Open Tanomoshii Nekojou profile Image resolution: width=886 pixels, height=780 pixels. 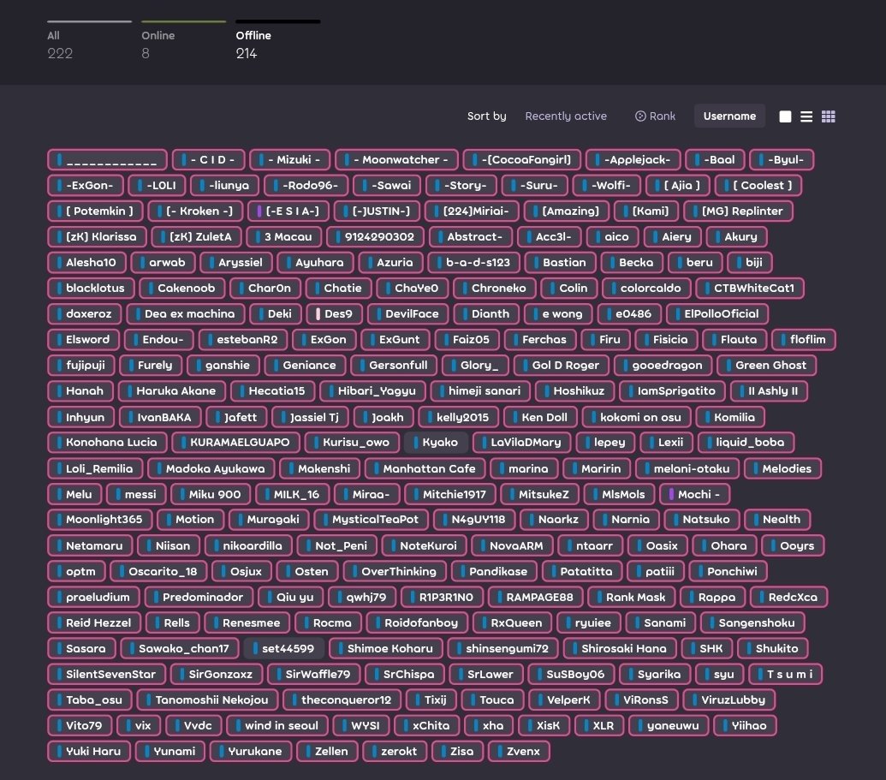tap(207, 700)
